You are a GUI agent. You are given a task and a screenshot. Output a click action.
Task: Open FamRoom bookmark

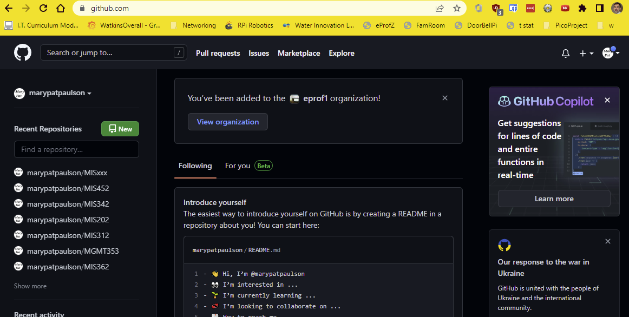(x=424, y=25)
